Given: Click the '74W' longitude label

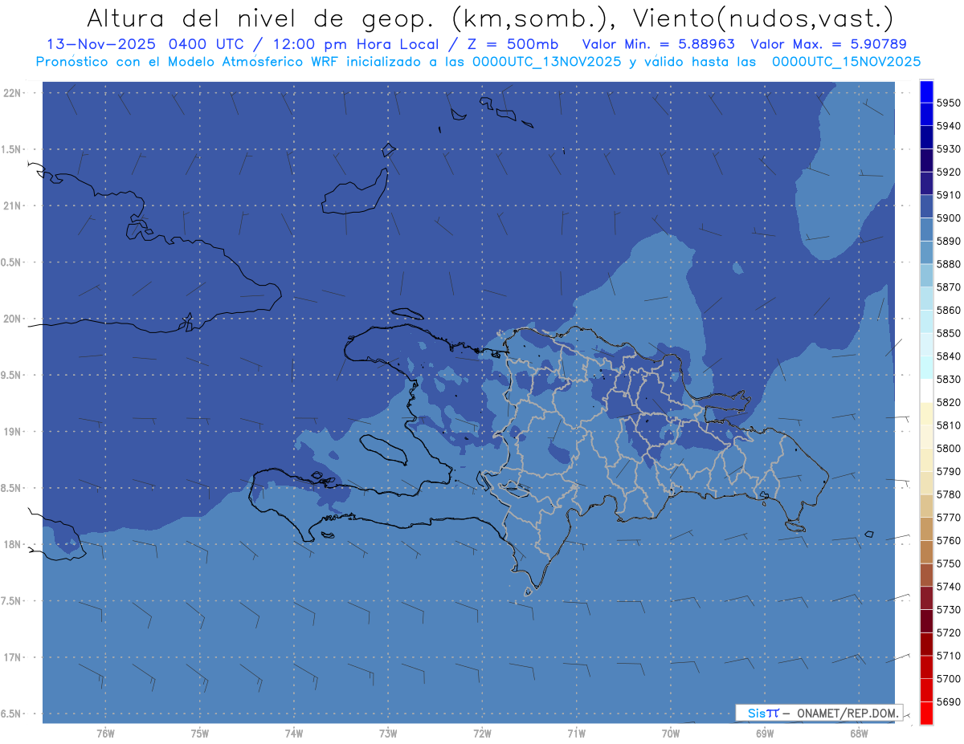Looking at the screenshot, I should [x=294, y=734].
